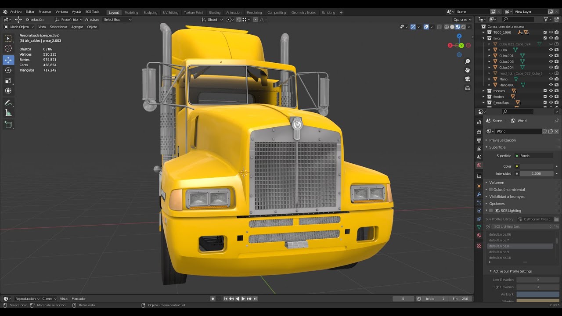This screenshot has width=562, height=316.
Task: Click the viewport zoom magnifier icon
Action: click(x=468, y=61)
